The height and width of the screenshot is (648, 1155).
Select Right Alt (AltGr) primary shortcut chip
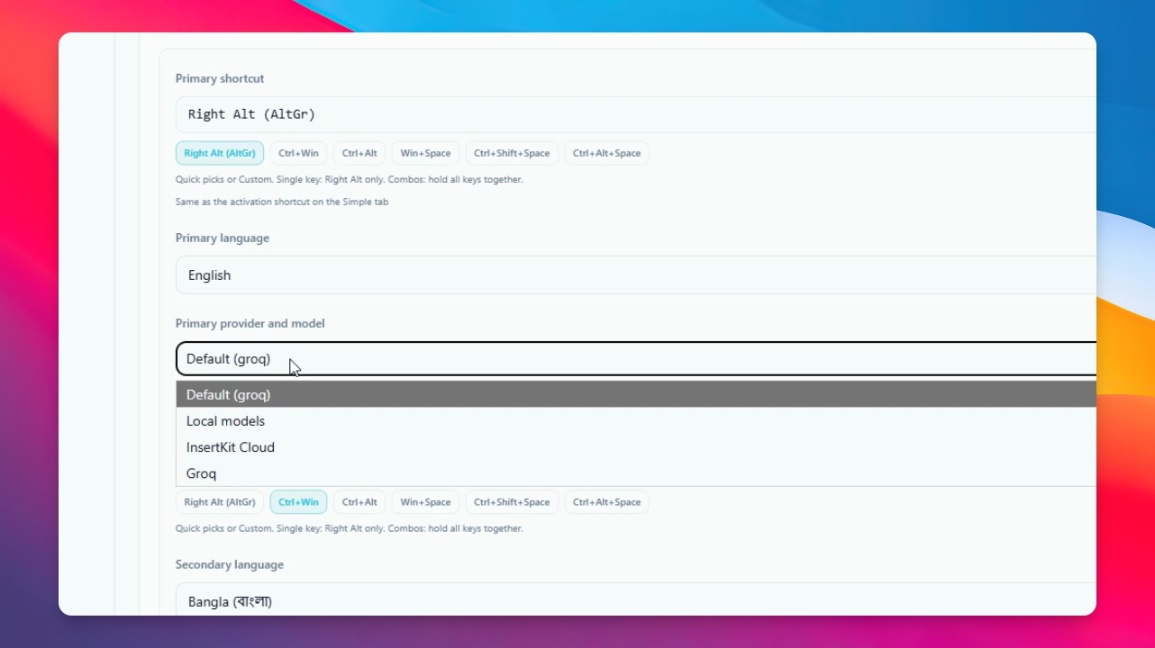point(220,153)
